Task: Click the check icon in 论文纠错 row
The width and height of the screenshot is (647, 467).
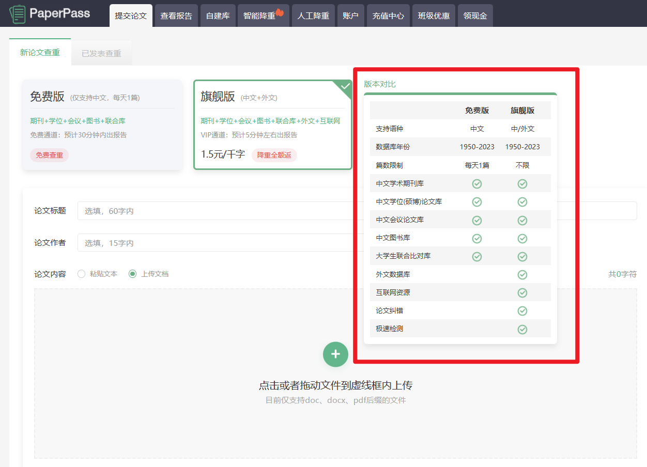Action: click(522, 311)
